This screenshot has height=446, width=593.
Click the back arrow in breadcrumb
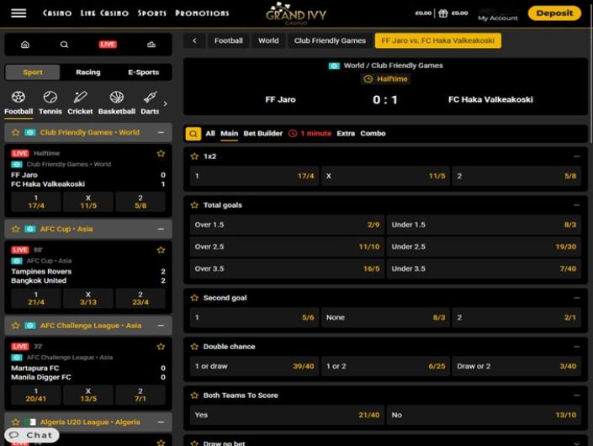[x=194, y=40]
